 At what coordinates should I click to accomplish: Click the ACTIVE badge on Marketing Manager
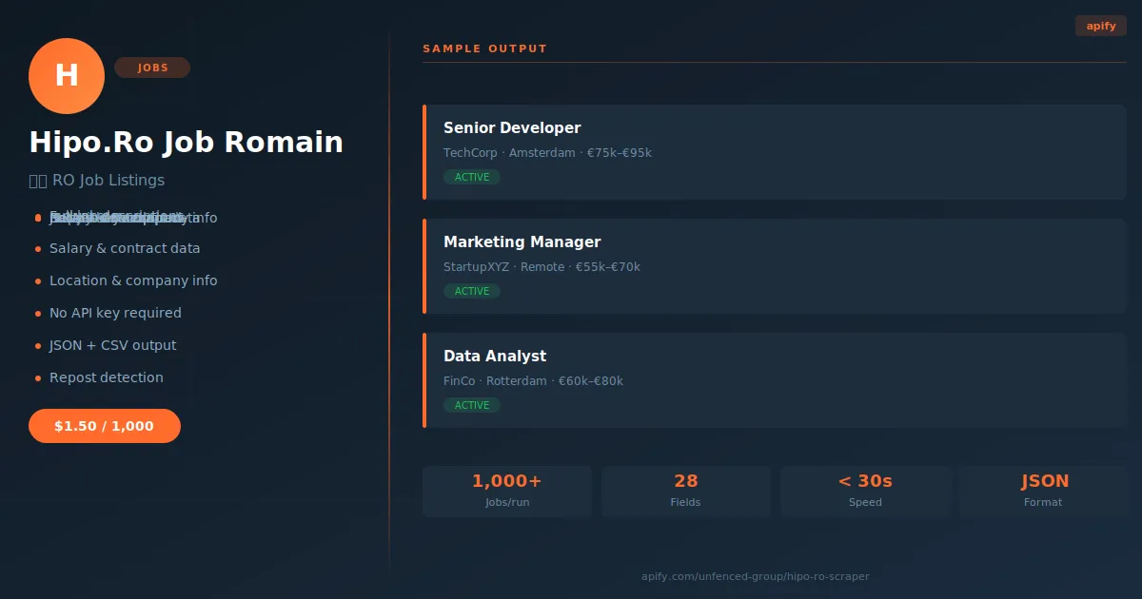pos(472,291)
